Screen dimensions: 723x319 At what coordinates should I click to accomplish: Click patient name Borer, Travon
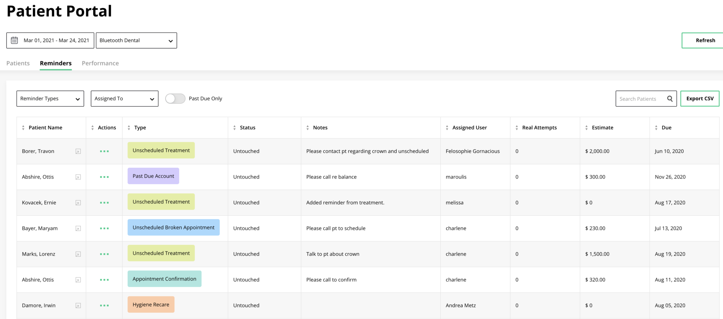click(x=38, y=151)
